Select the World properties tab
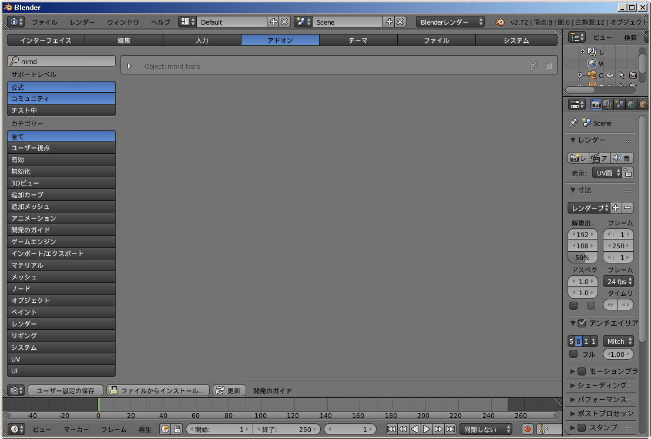 pyautogui.click(x=631, y=104)
